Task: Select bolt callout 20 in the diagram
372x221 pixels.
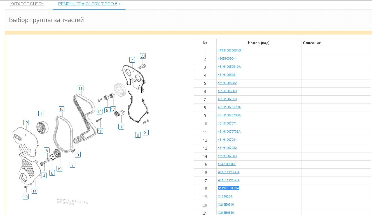Action: [x=142, y=56]
